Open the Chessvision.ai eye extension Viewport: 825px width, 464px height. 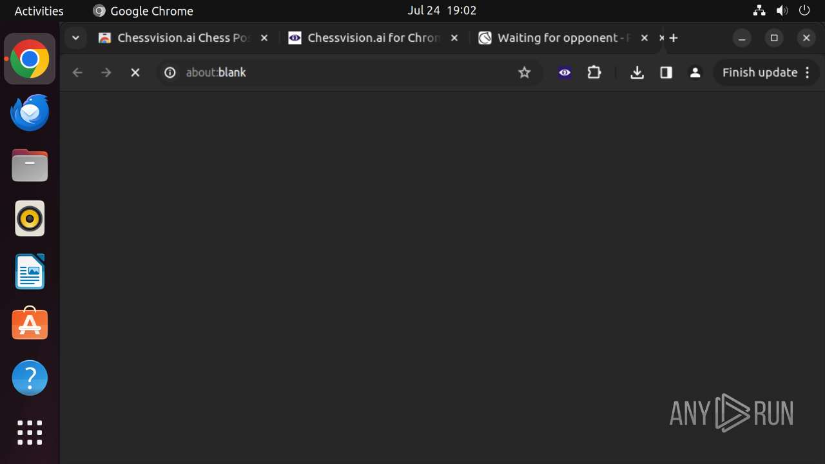[x=565, y=73]
